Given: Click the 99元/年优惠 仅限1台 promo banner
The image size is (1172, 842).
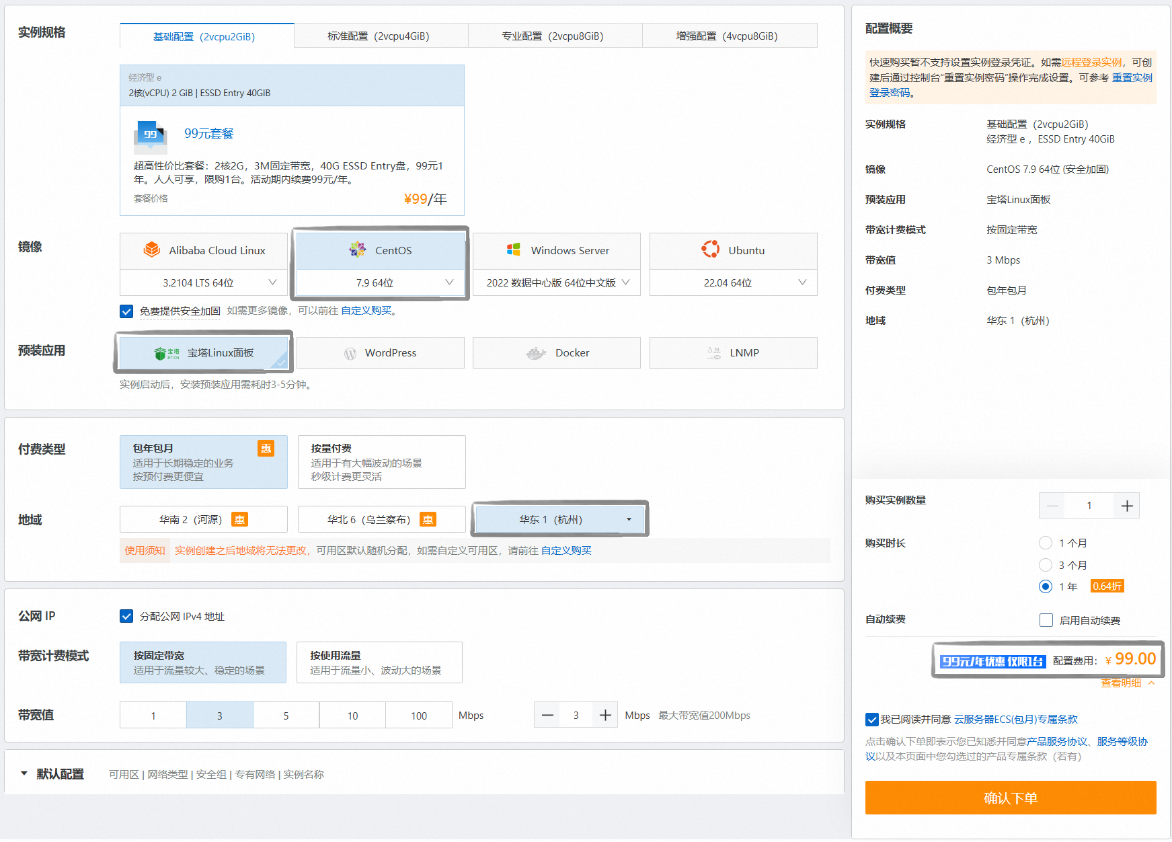Looking at the screenshot, I should click(992, 662).
